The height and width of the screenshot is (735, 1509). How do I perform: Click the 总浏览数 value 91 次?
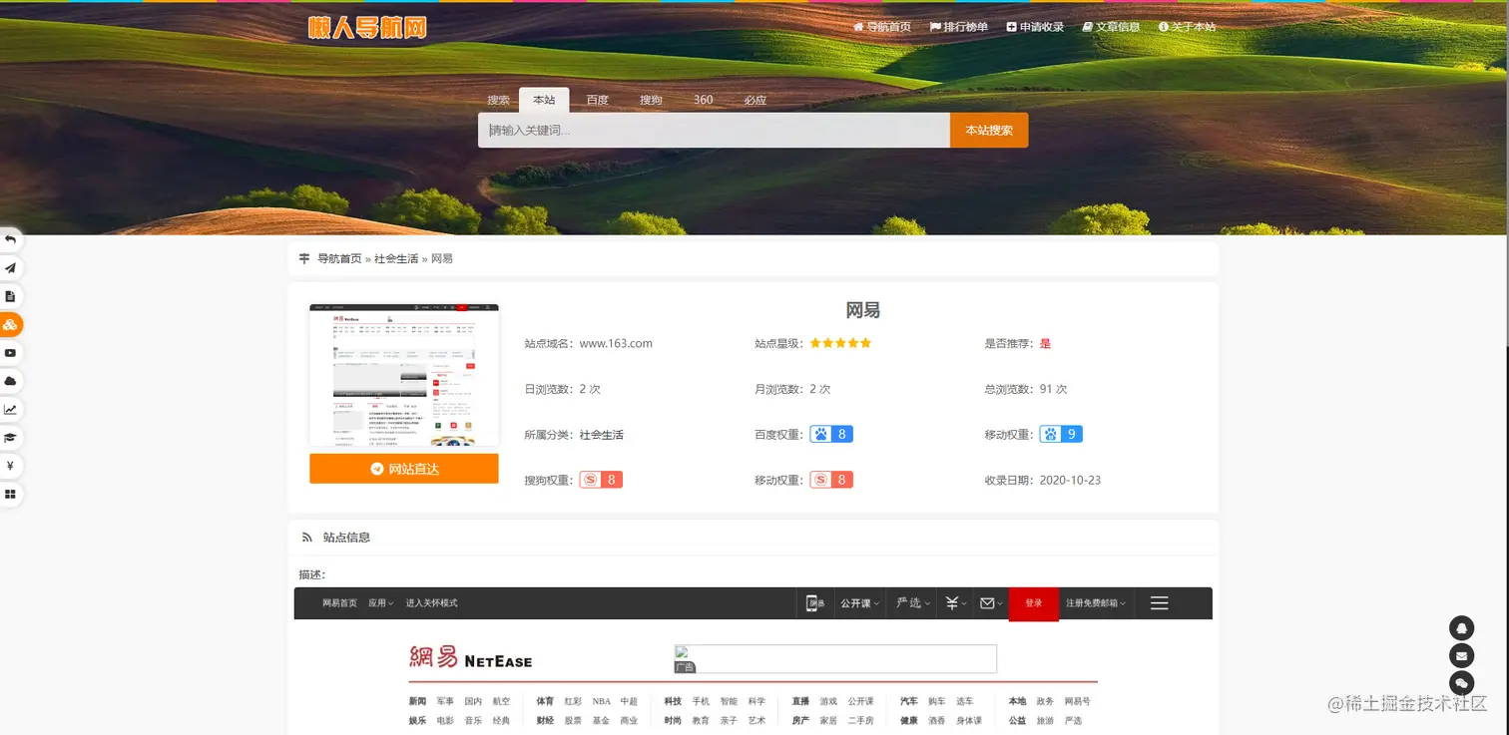(1053, 389)
